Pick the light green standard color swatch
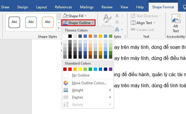The width and height of the screenshot is (186, 114). coord(85,69)
